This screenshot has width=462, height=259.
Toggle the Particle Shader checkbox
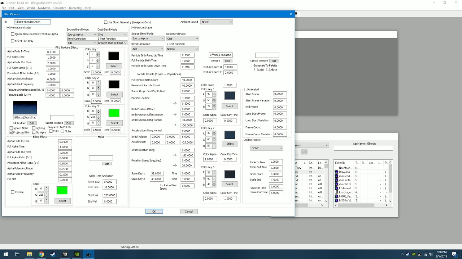(133, 28)
